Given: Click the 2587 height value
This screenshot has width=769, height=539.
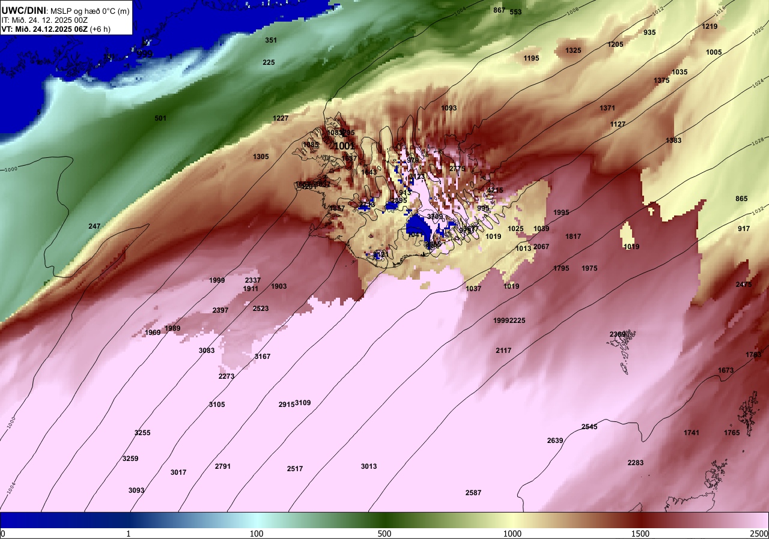Looking at the screenshot, I should (x=473, y=493).
